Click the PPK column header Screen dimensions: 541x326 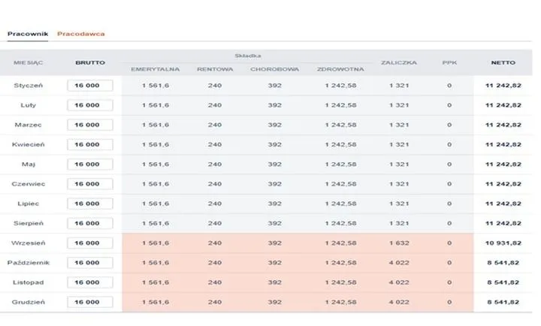pyautogui.click(x=449, y=62)
